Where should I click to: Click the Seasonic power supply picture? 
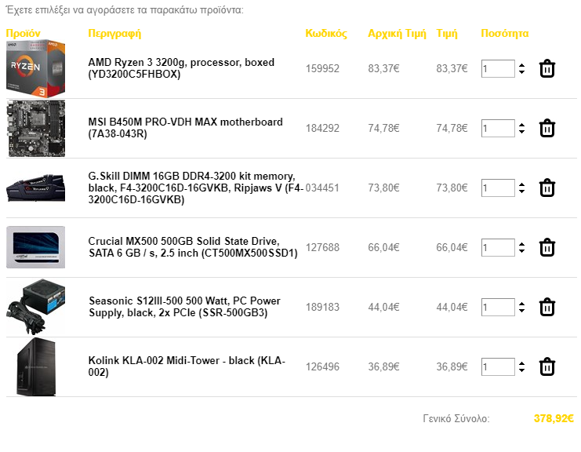35,307
